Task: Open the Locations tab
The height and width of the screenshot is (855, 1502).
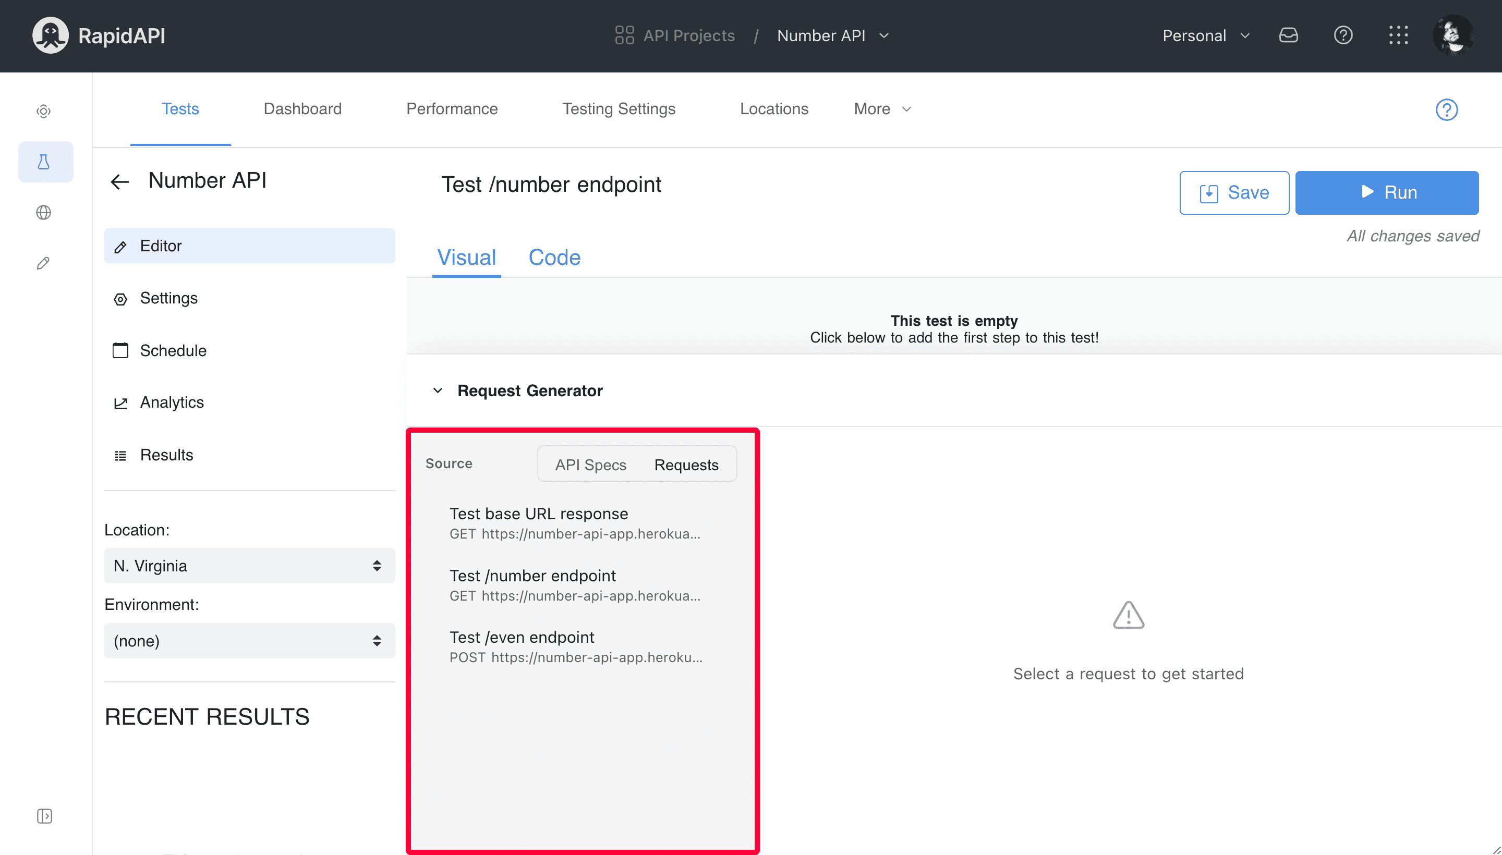Action: [x=773, y=109]
